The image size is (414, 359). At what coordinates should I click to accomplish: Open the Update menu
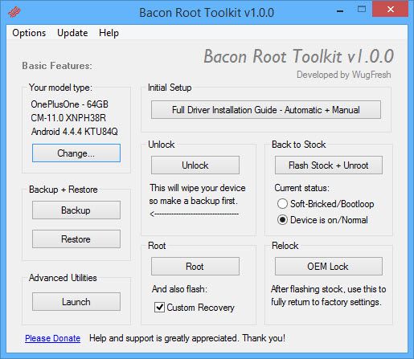[72, 33]
